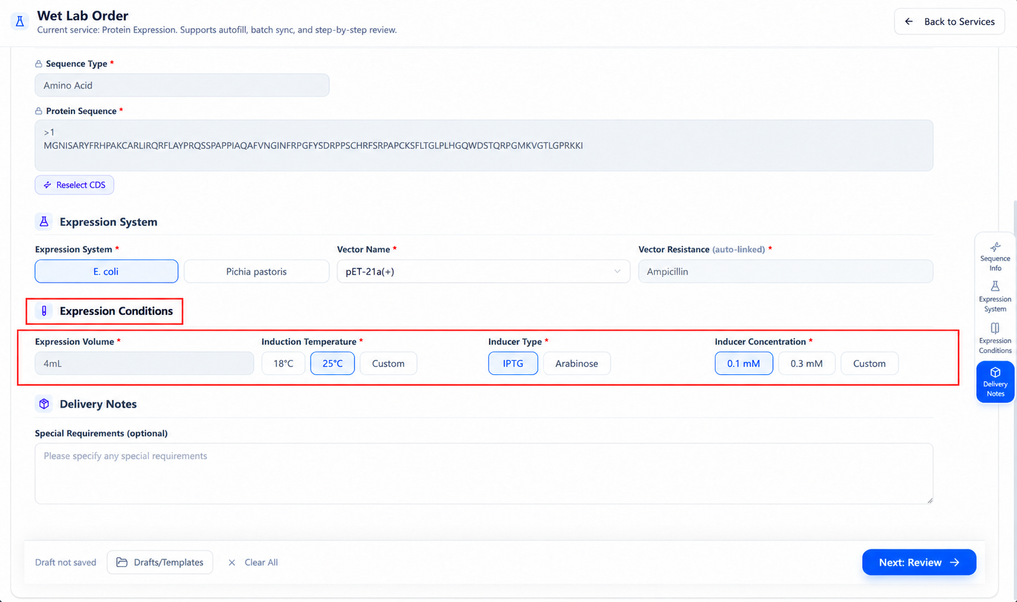
Task: Choose 18°C induction temperature
Action: click(x=283, y=363)
